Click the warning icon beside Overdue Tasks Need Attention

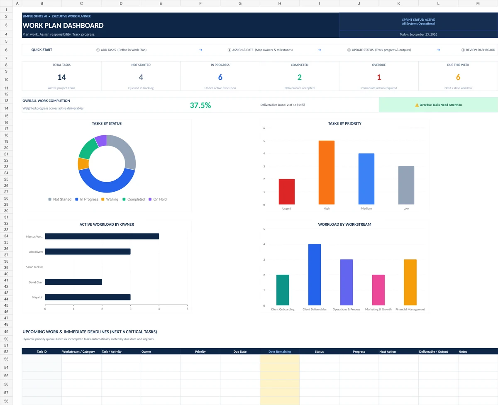(417, 105)
